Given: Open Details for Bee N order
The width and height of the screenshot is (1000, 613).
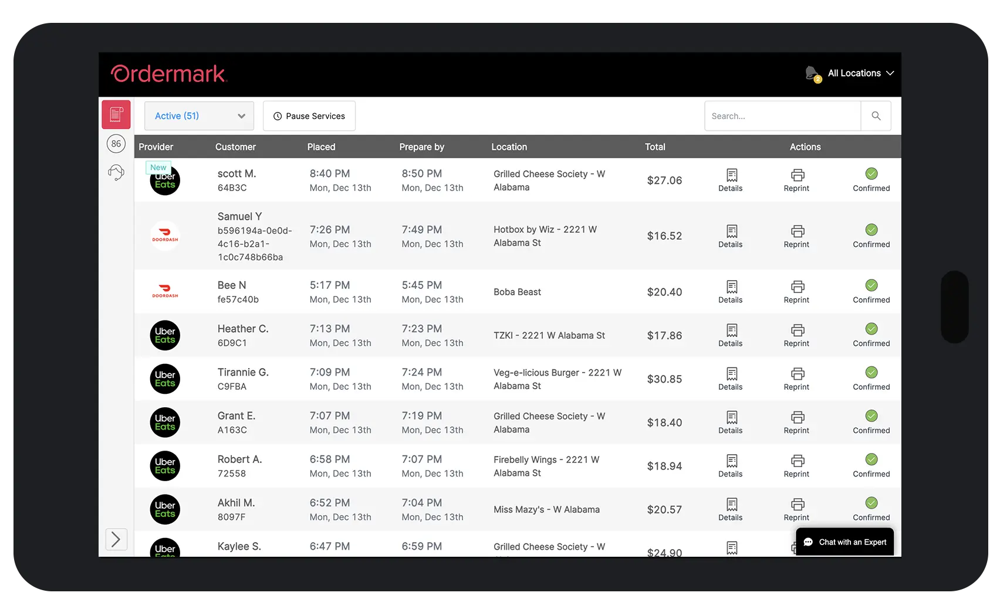Looking at the screenshot, I should (x=731, y=292).
